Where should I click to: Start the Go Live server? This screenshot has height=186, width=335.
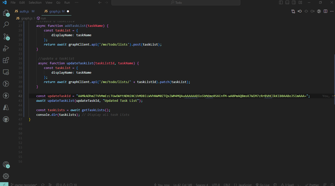click(x=263, y=185)
